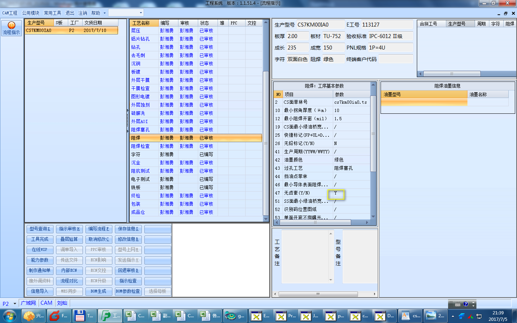The image size is (517, 323).
Task: Open the P2 dropdown in status bar
Action: tap(15, 304)
